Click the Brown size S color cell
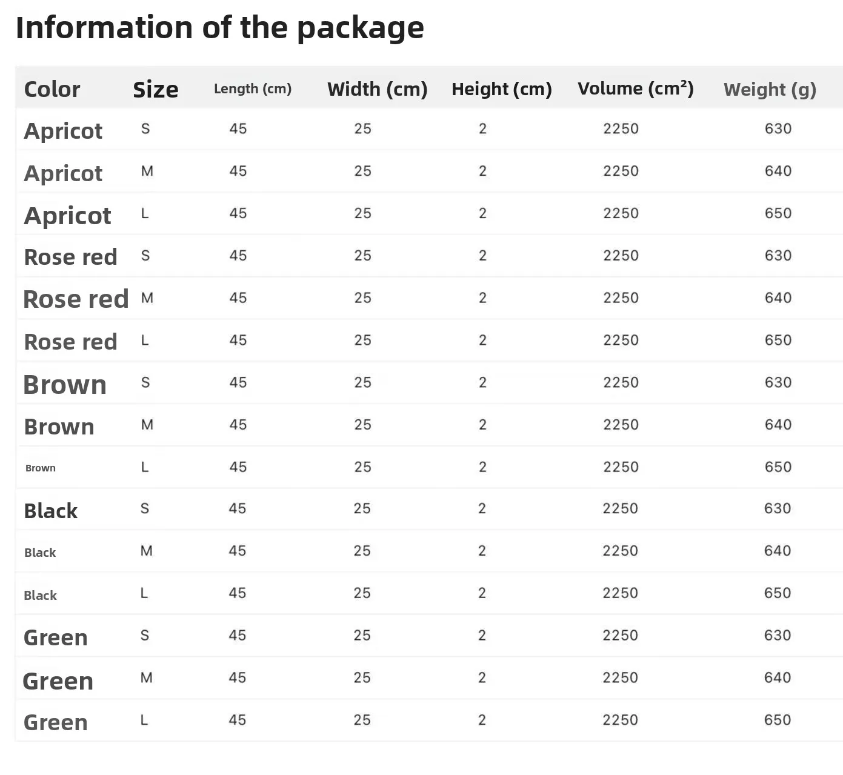The width and height of the screenshot is (843, 775). click(x=65, y=385)
